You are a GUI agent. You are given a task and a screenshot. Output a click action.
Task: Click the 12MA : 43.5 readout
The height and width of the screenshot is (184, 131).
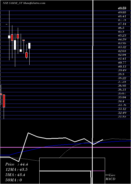17,170
